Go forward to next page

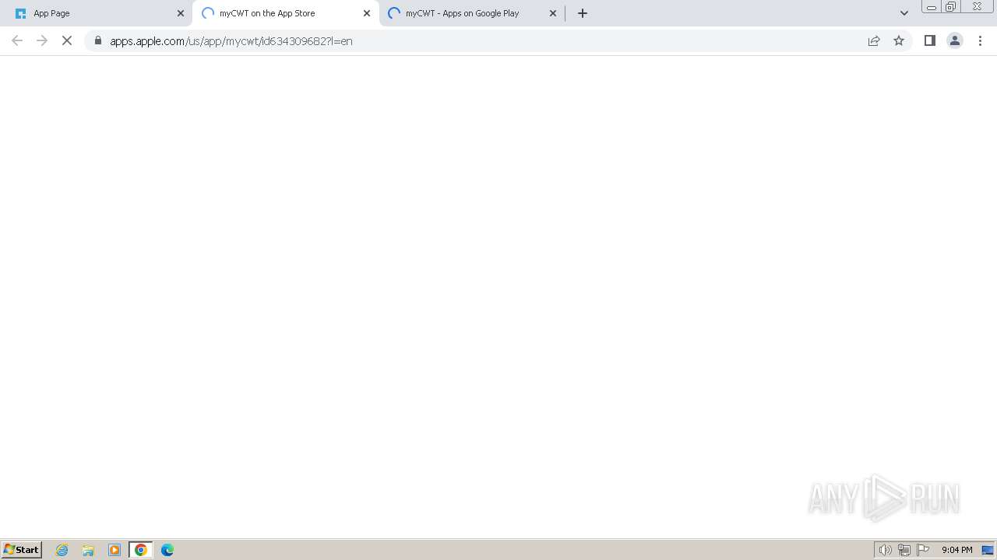[42, 40]
